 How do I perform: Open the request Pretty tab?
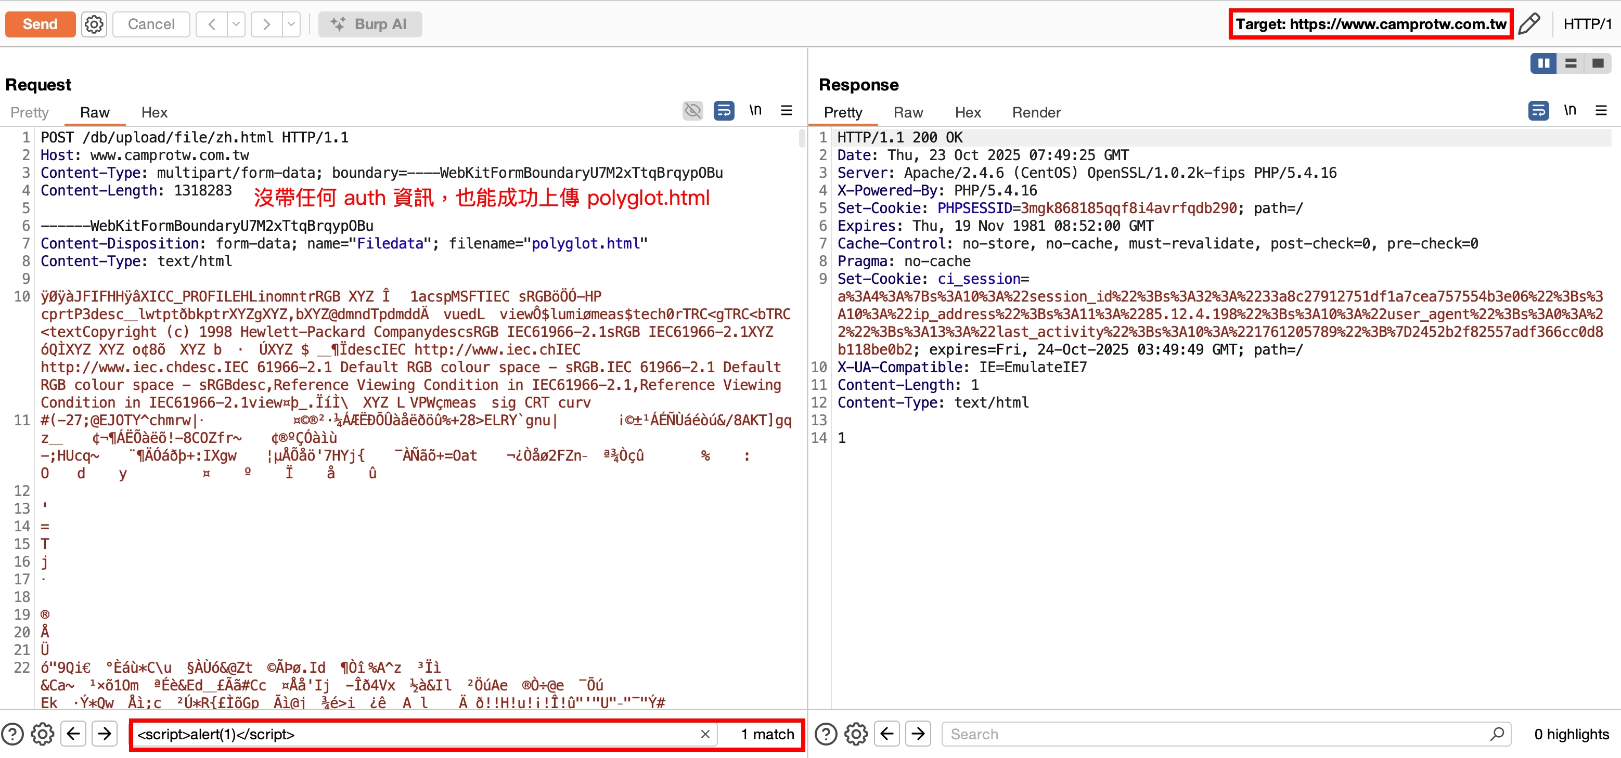pos(30,112)
